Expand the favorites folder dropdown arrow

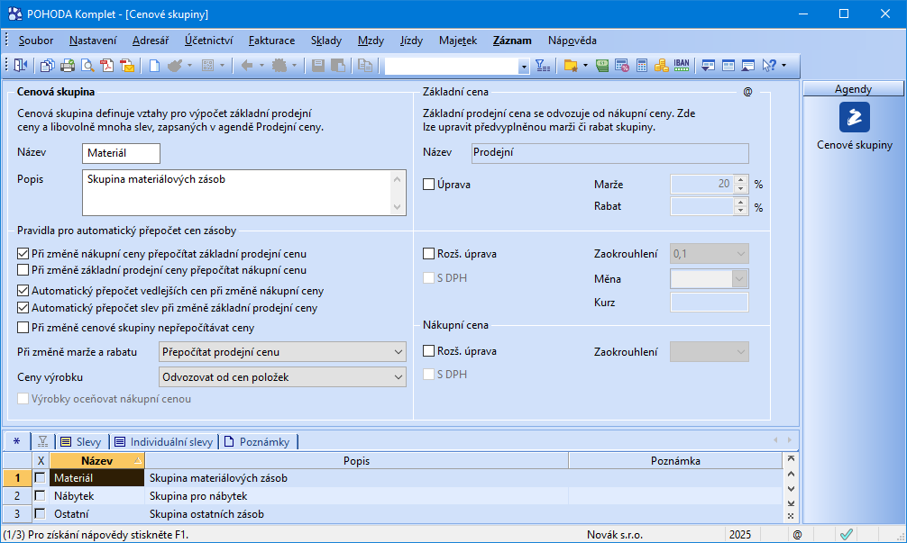(585, 65)
